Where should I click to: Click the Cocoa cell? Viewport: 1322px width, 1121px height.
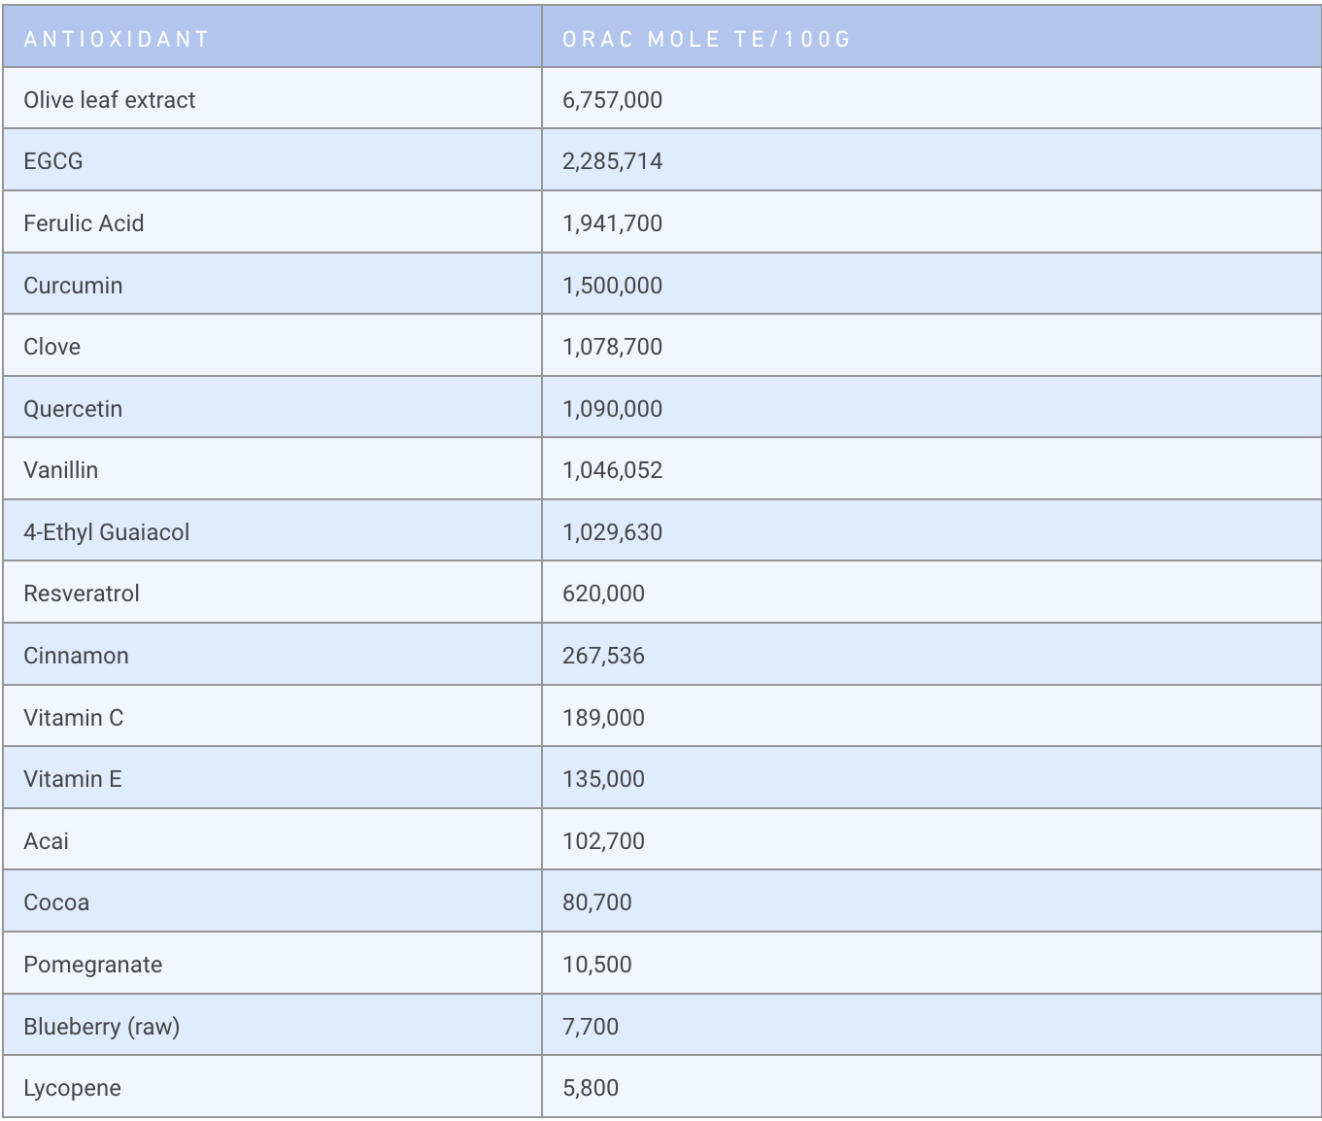tap(56, 902)
